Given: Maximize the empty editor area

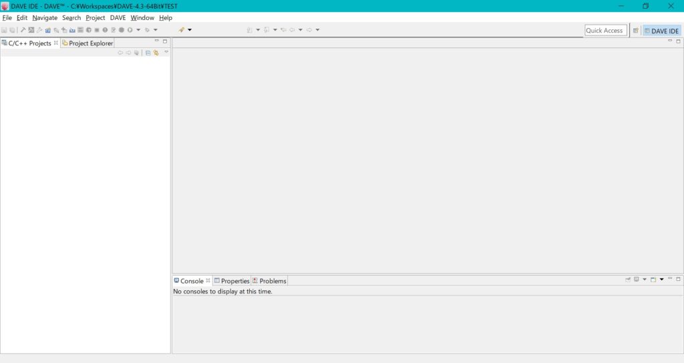Looking at the screenshot, I should pyautogui.click(x=679, y=41).
